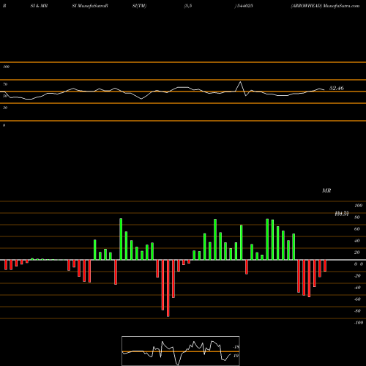Click the MR panel label
Image resolution: width=366 pixels, height=366 pixels.
[x=326, y=190]
